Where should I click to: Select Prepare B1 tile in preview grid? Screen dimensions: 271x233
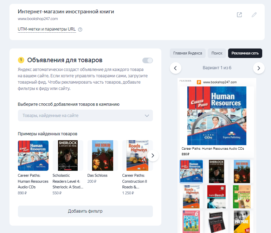(x=242, y=222)
